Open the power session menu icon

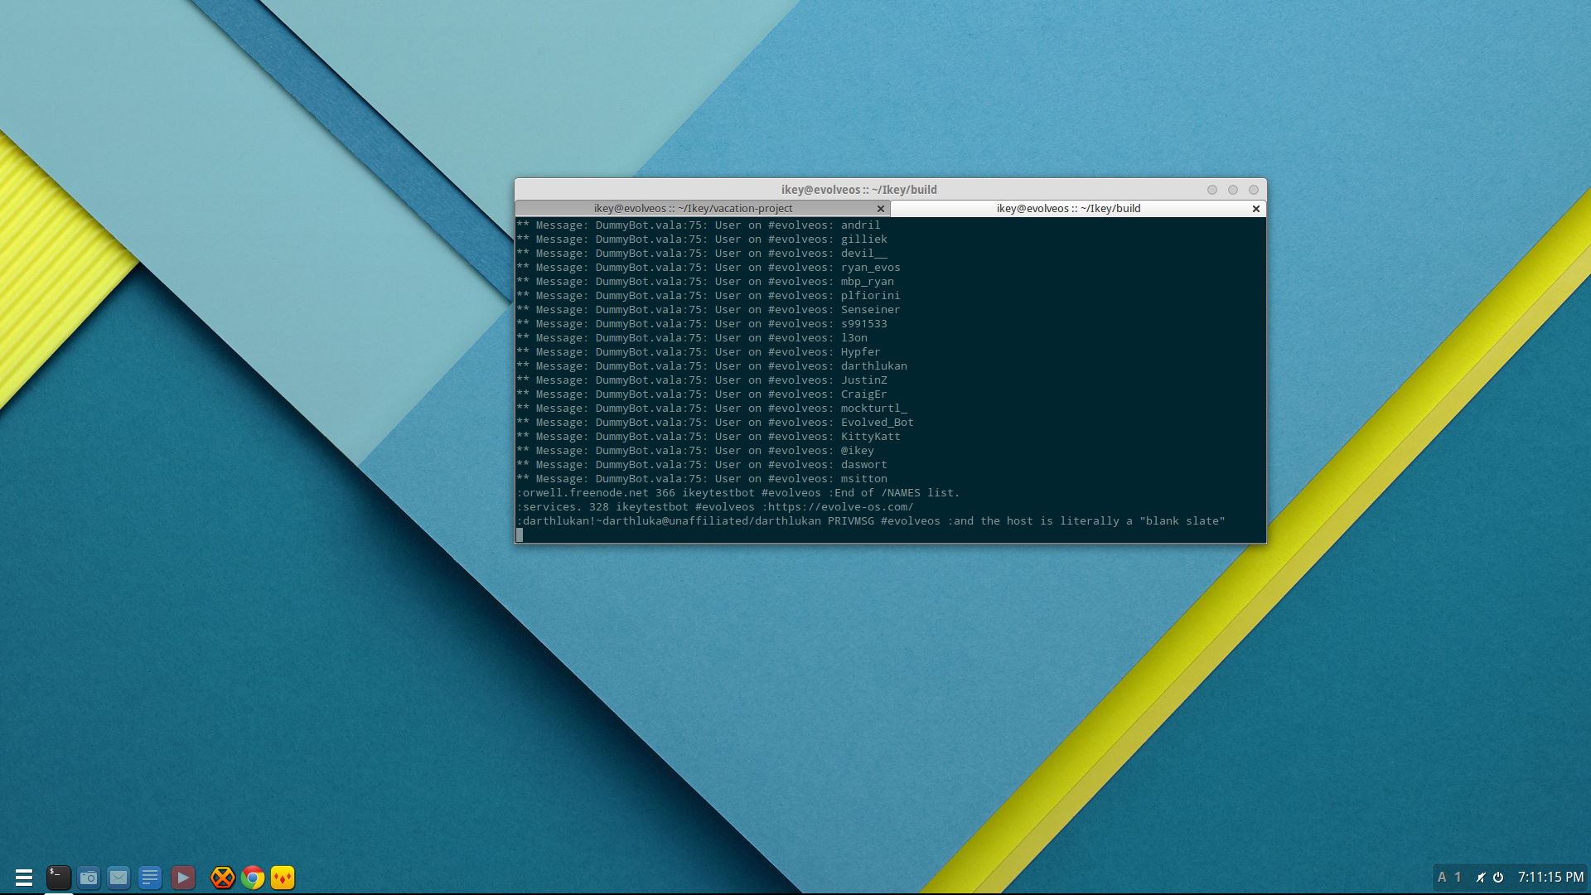(1498, 877)
